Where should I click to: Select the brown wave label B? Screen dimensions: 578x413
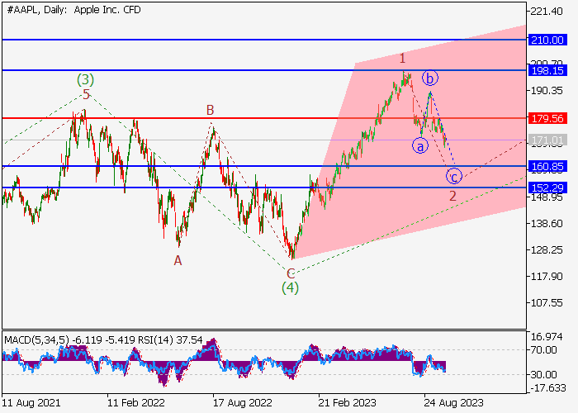coord(210,110)
